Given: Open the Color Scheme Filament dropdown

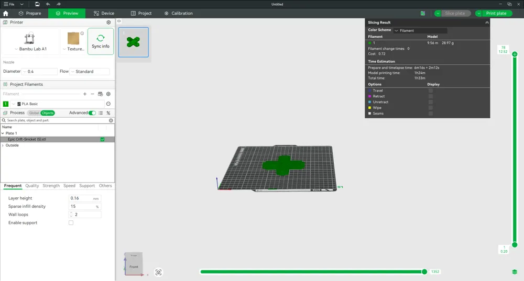Looking at the screenshot, I should [x=420, y=30].
